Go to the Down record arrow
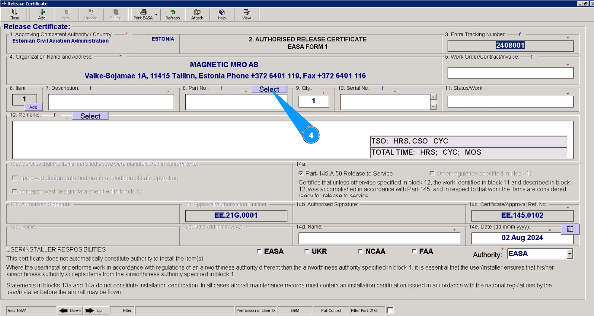 (70, 311)
